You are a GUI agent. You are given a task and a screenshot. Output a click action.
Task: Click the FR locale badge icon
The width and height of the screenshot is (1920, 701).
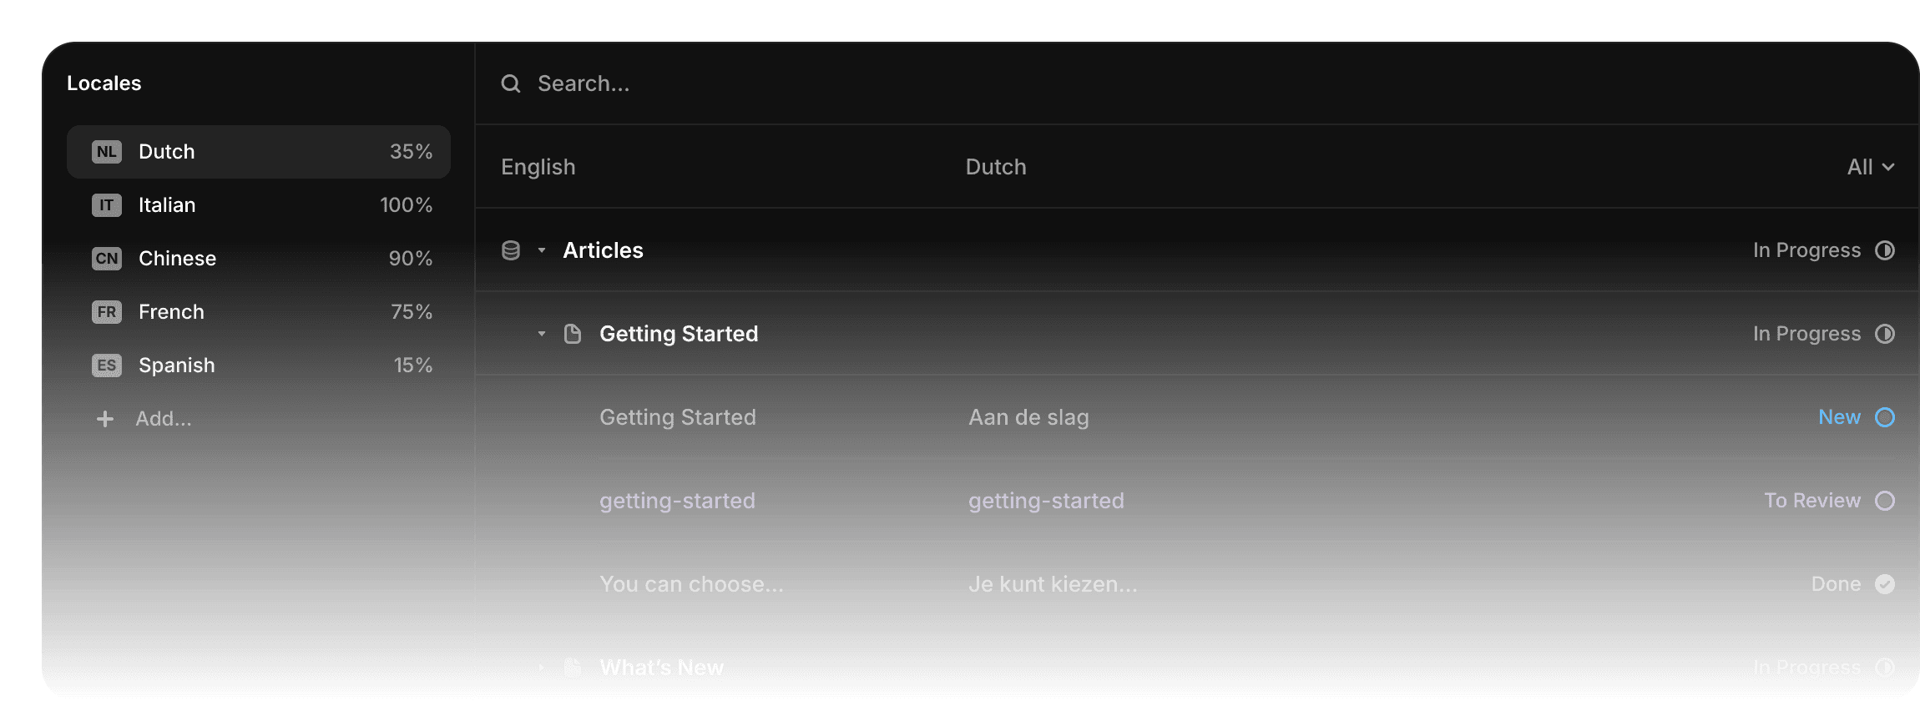click(107, 312)
